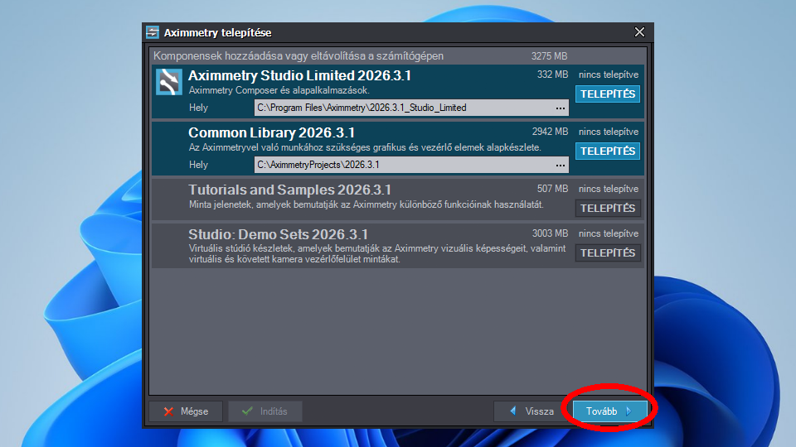The width and height of the screenshot is (796, 447).
Task: Click TELEPÍTÉS for Tutorials and Samples
Action: (x=608, y=209)
